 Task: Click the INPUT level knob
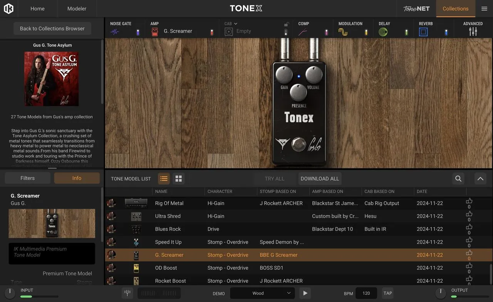[x=10, y=293]
